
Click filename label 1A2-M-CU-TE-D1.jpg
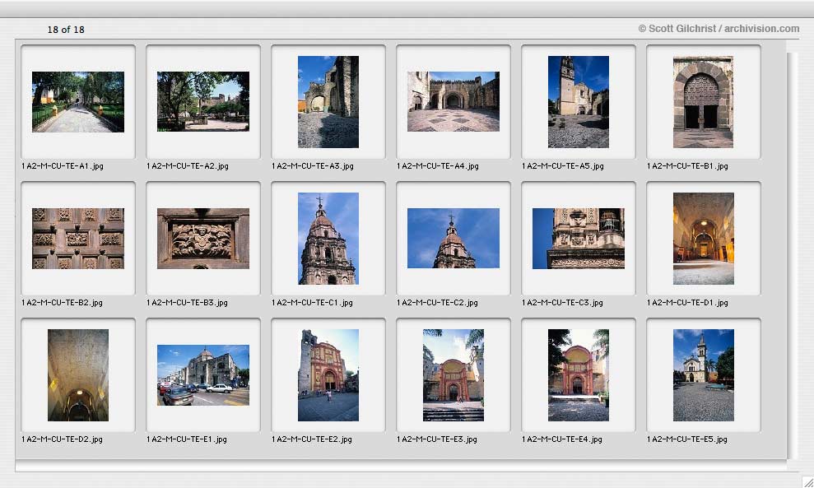point(687,303)
